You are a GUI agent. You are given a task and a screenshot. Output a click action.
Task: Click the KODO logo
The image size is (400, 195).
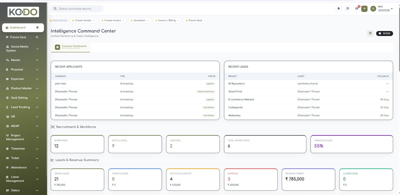[x=23, y=12]
